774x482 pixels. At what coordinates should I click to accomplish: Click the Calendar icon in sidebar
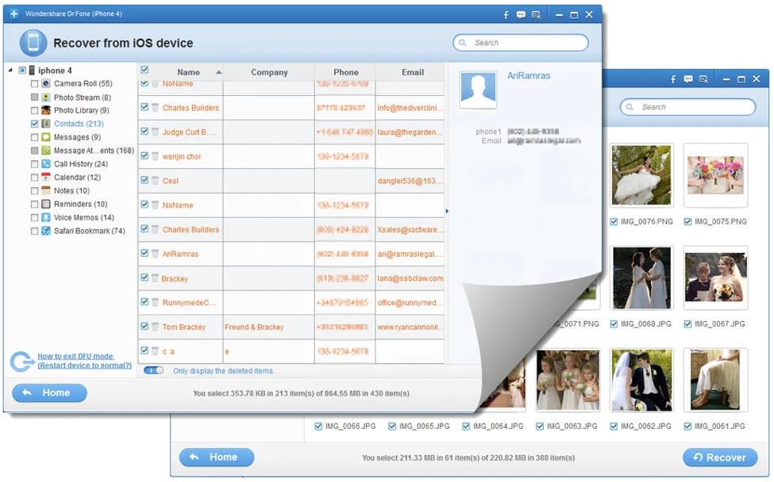[46, 178]
